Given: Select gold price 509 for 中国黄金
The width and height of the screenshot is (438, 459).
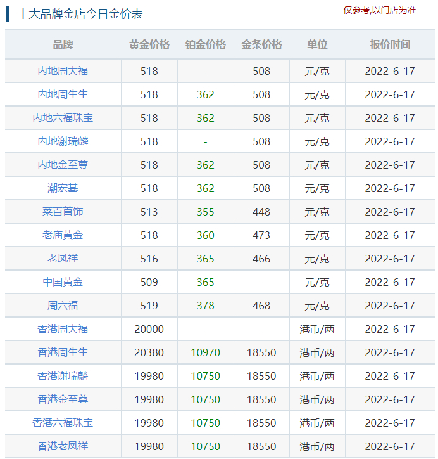Looking at the screenshot, I should 149,282.
